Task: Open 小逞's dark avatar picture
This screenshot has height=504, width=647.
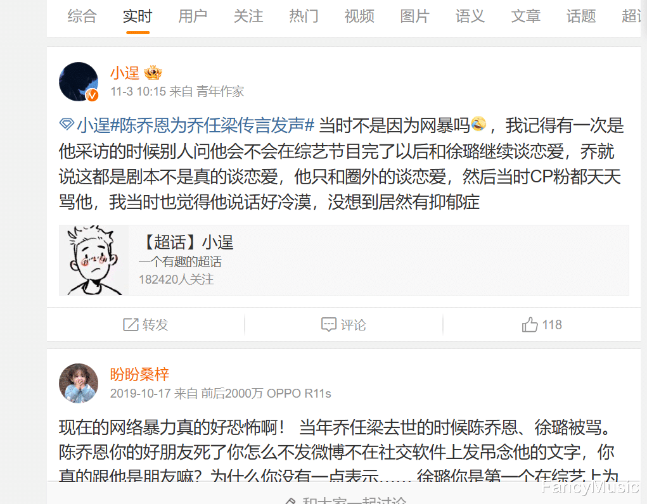Action: point(79,82)
